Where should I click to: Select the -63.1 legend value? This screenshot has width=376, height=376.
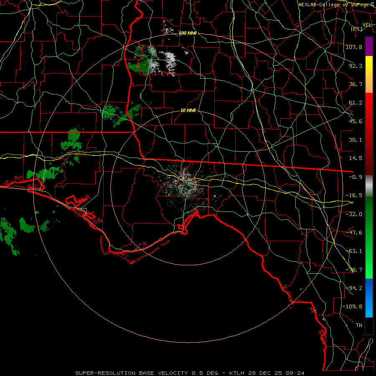[x=354, y=251]
